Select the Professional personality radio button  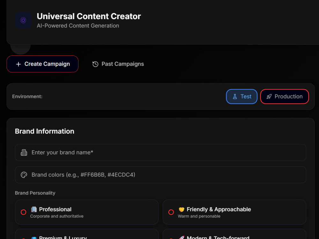(23, 212)
